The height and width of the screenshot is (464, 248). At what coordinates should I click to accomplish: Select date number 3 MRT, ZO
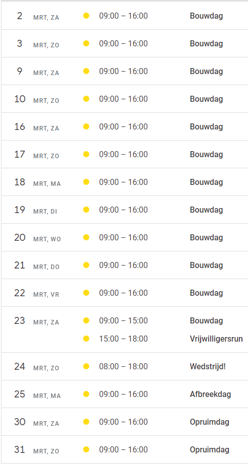coord(38,44)
